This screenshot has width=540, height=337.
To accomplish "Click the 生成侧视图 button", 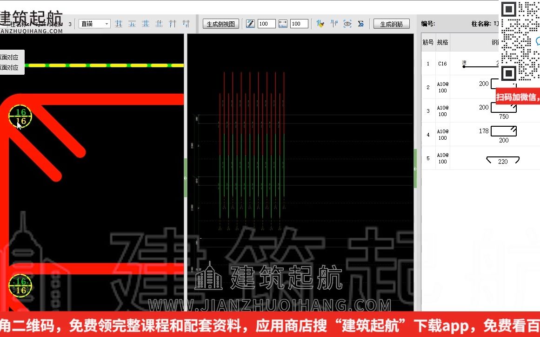I will (220, 23).
